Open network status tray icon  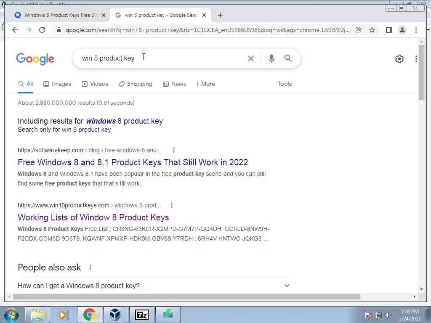pos(378,315)
